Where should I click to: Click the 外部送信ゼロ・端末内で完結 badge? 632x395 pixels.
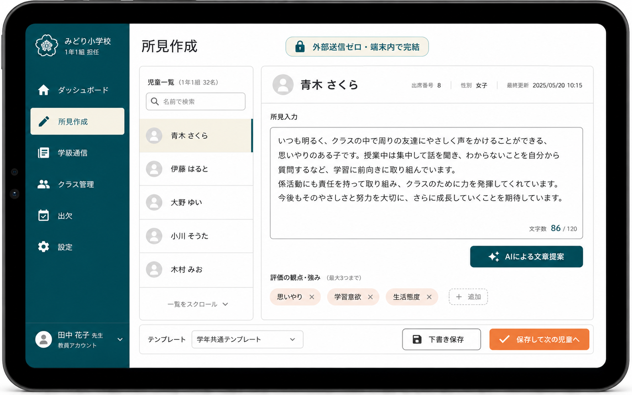coord(357,47)
